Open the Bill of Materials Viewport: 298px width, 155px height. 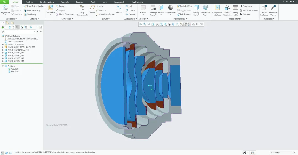tap(264, 8)
